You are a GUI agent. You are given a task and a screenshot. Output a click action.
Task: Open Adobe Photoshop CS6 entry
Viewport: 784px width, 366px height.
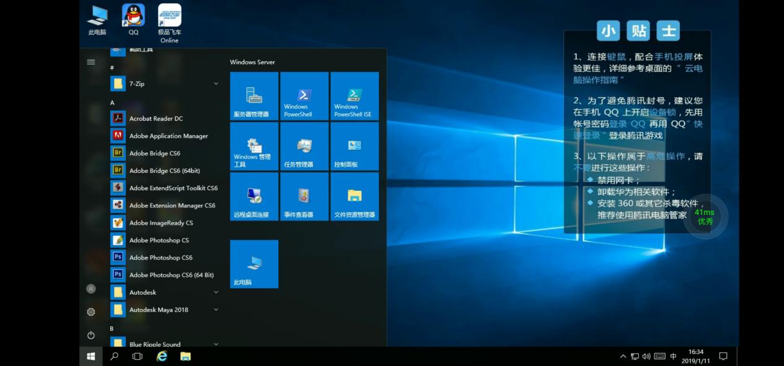[x=165, y=257]
